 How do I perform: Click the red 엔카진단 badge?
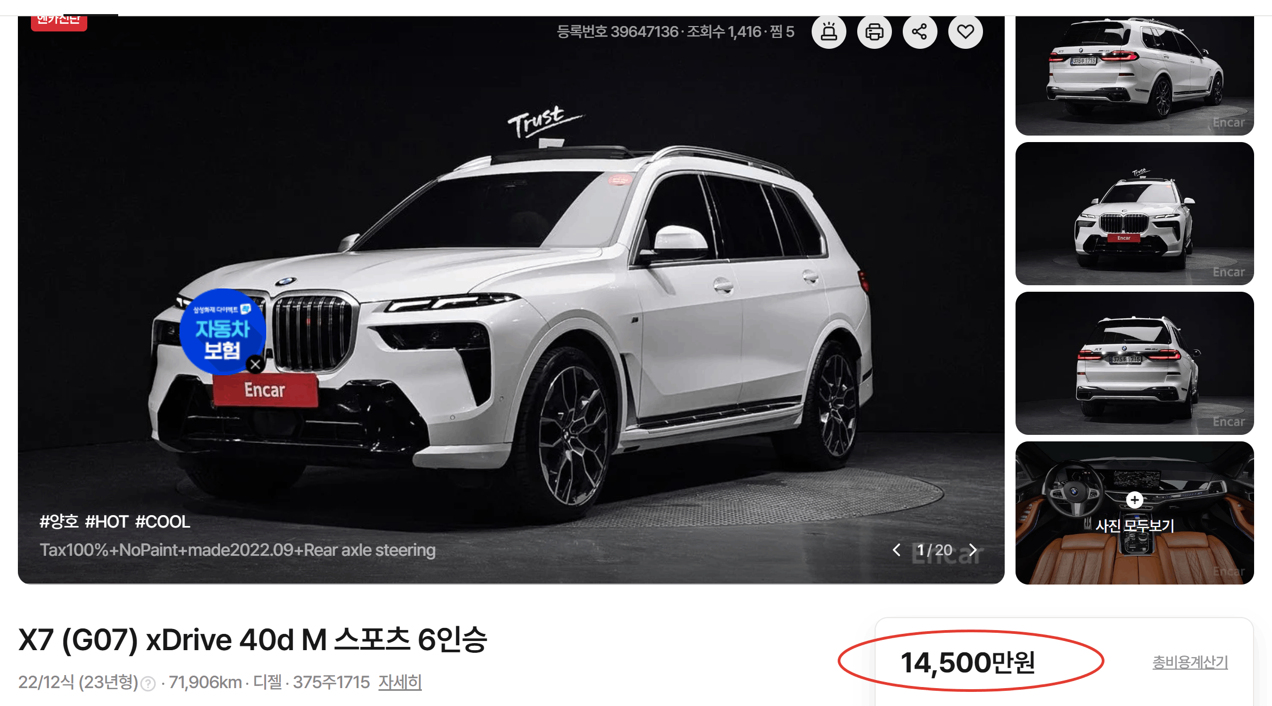(59, 22)
